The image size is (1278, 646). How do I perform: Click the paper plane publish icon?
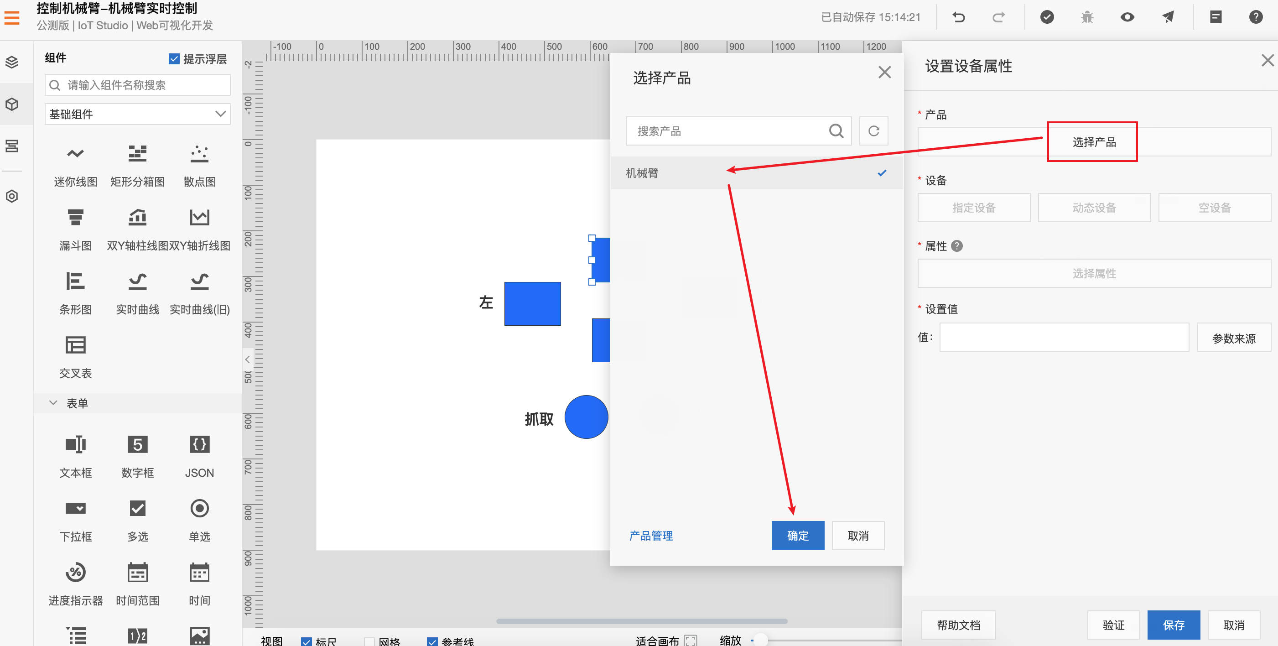tap(1167, 17)
